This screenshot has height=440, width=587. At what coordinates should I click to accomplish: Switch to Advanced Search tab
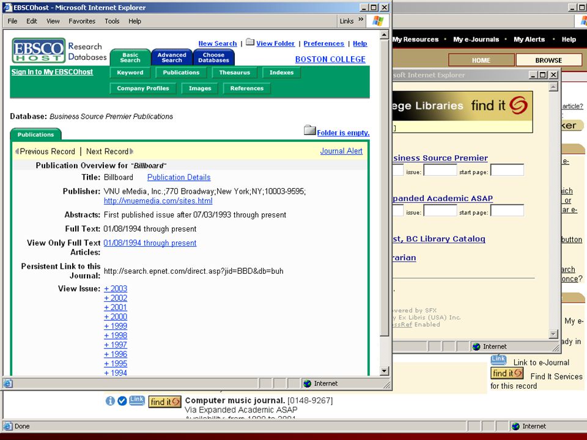pyautogui.click(x=172, y=57)
